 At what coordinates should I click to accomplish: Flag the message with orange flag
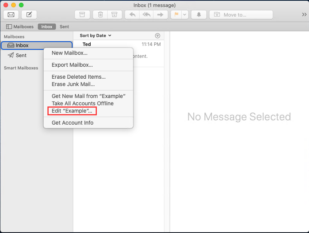(176, 15)
